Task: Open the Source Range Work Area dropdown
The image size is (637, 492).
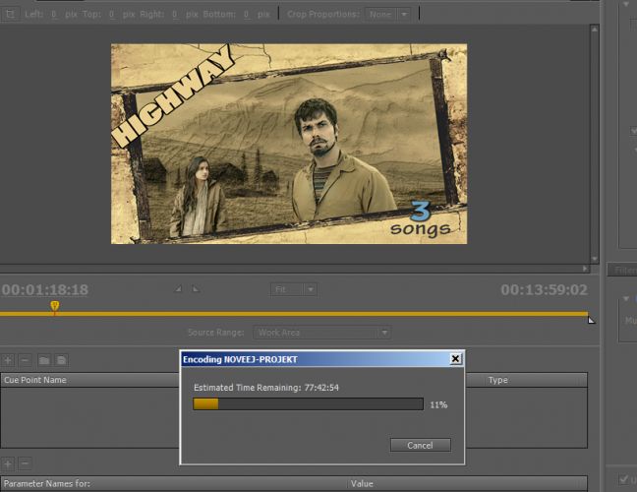Action: pos(322,333)
